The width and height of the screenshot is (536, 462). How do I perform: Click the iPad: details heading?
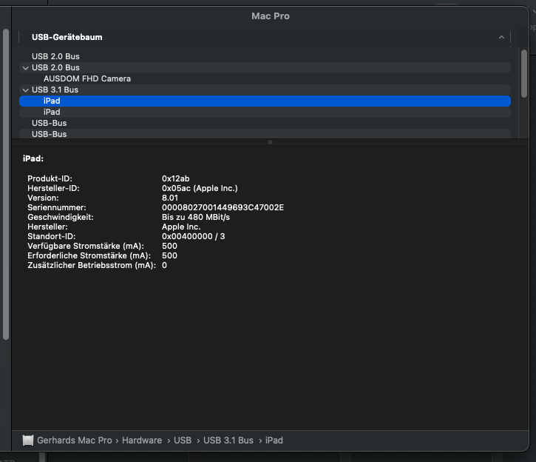click(x=33, y=158)
